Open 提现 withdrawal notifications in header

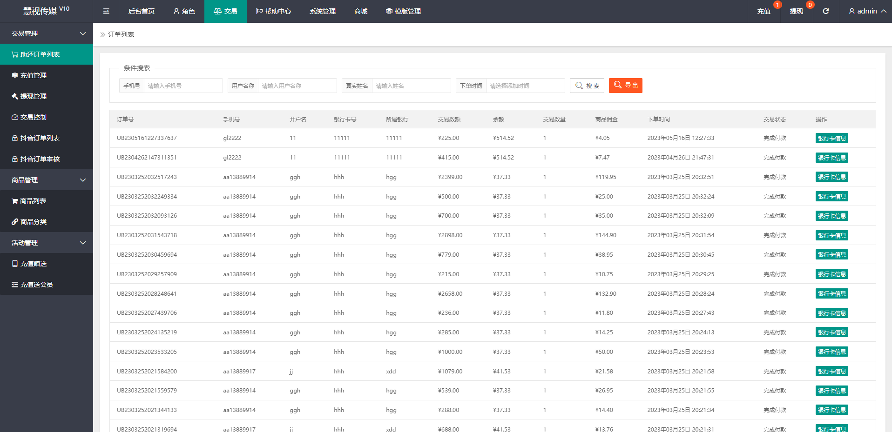(x=796, y=11)
